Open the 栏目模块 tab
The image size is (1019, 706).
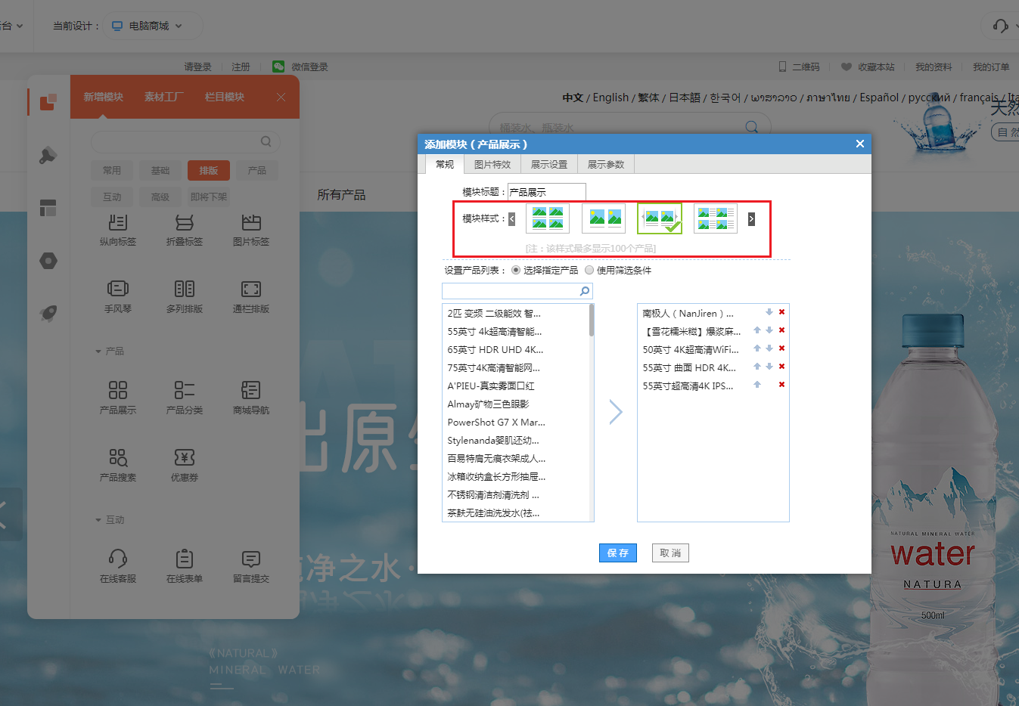(x=224, y=97)
